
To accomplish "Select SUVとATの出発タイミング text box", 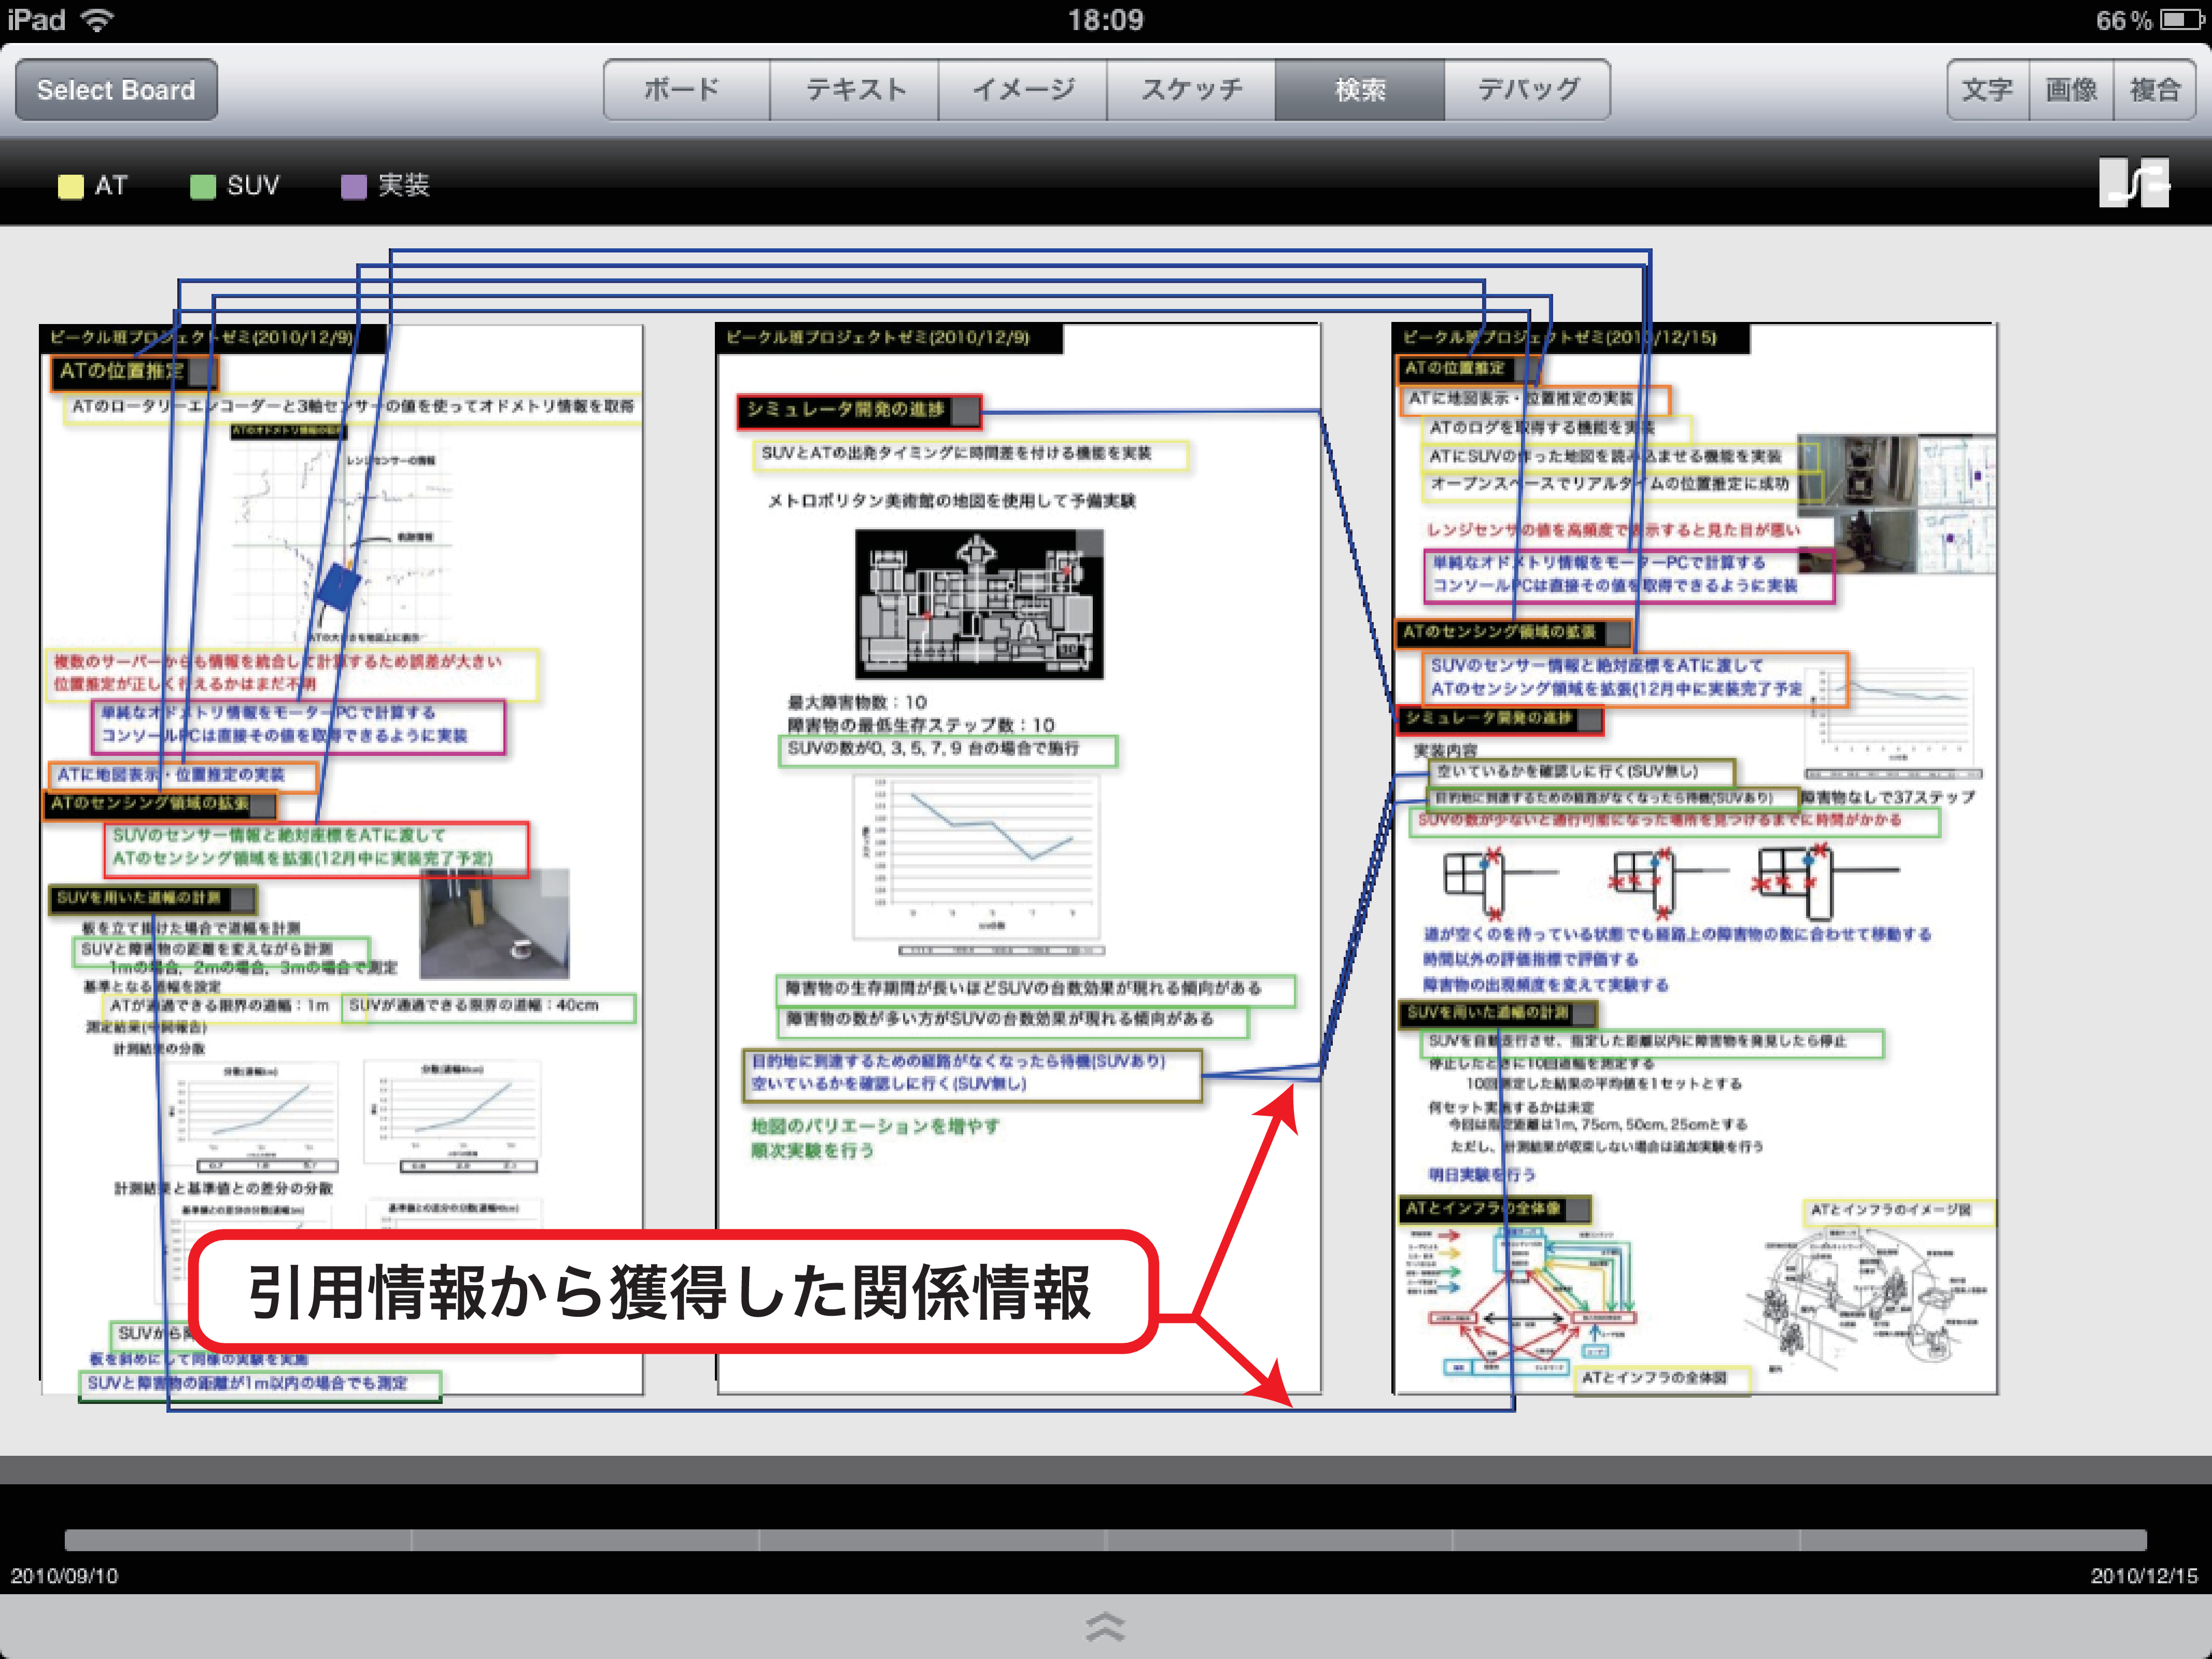I will click(970, 455).
